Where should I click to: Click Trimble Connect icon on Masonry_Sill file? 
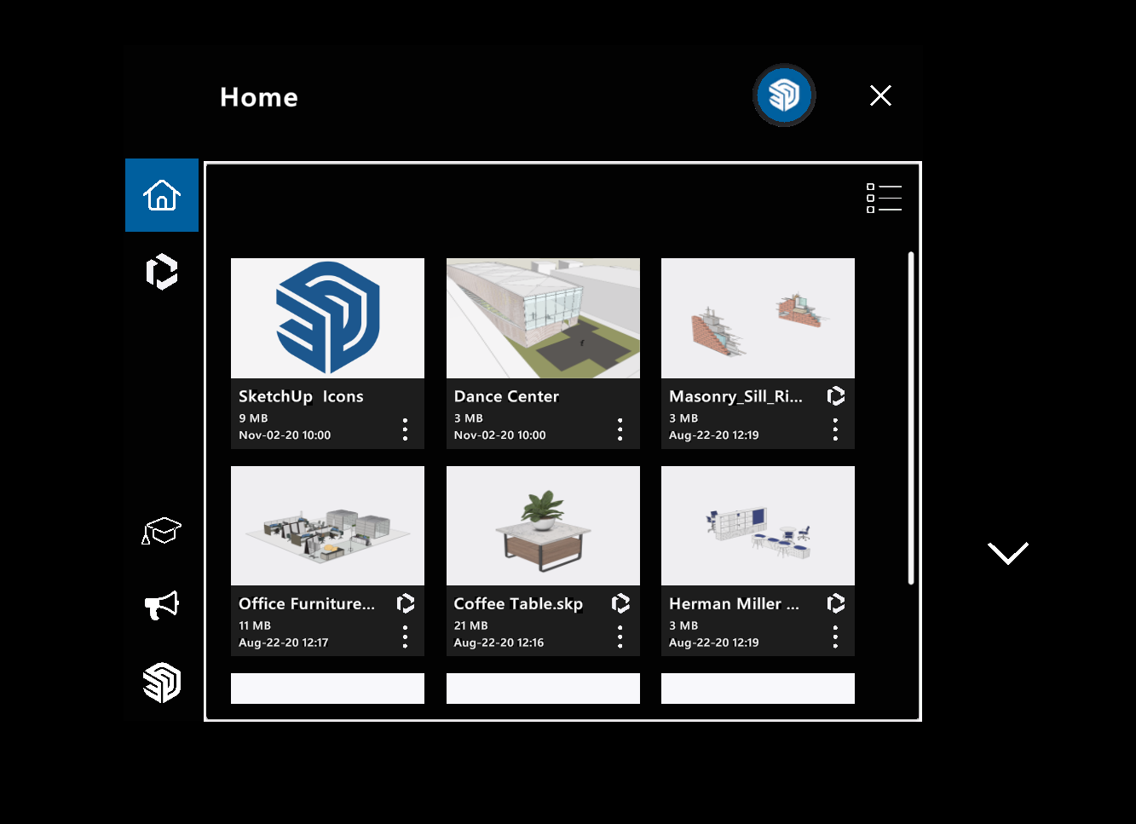point(836,396)
